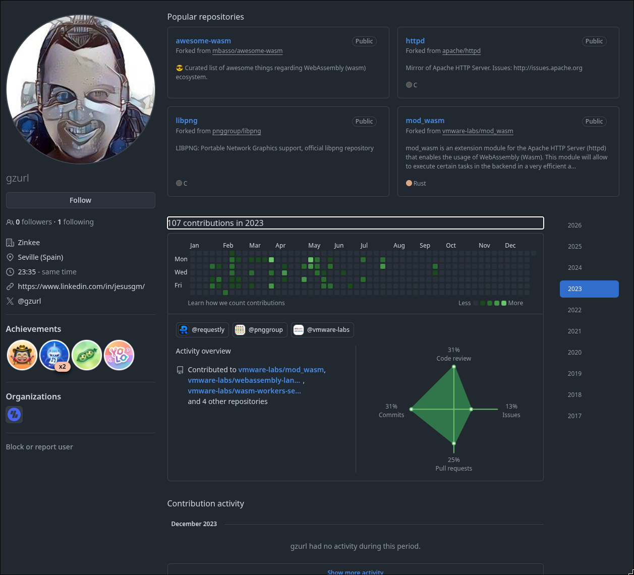Click Block or report user

[39, 447]
